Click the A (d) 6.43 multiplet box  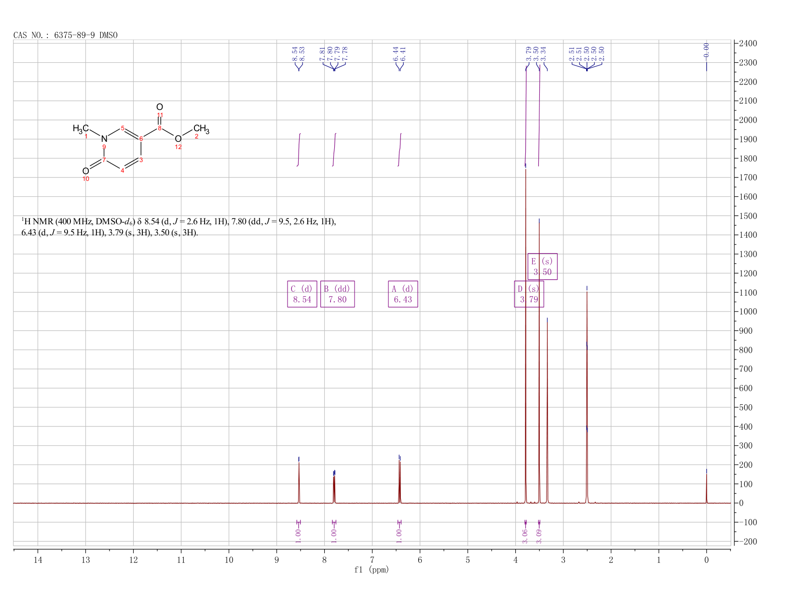403,294
